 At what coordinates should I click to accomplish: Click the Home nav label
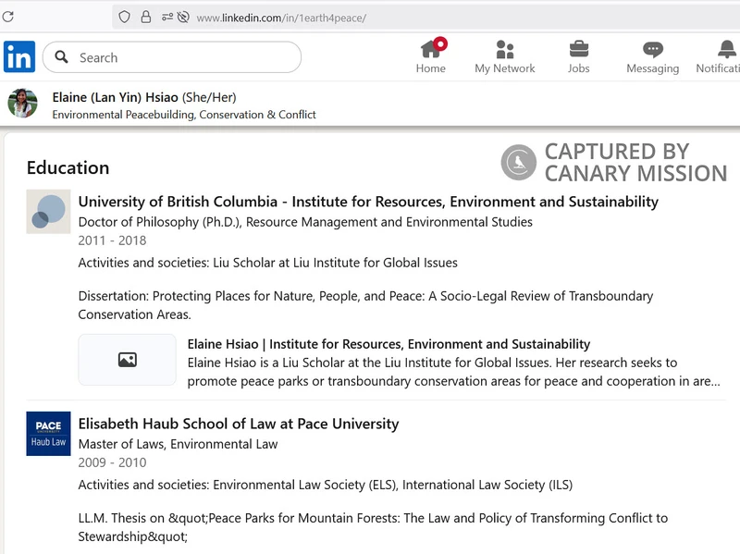(x=430, y=68)
